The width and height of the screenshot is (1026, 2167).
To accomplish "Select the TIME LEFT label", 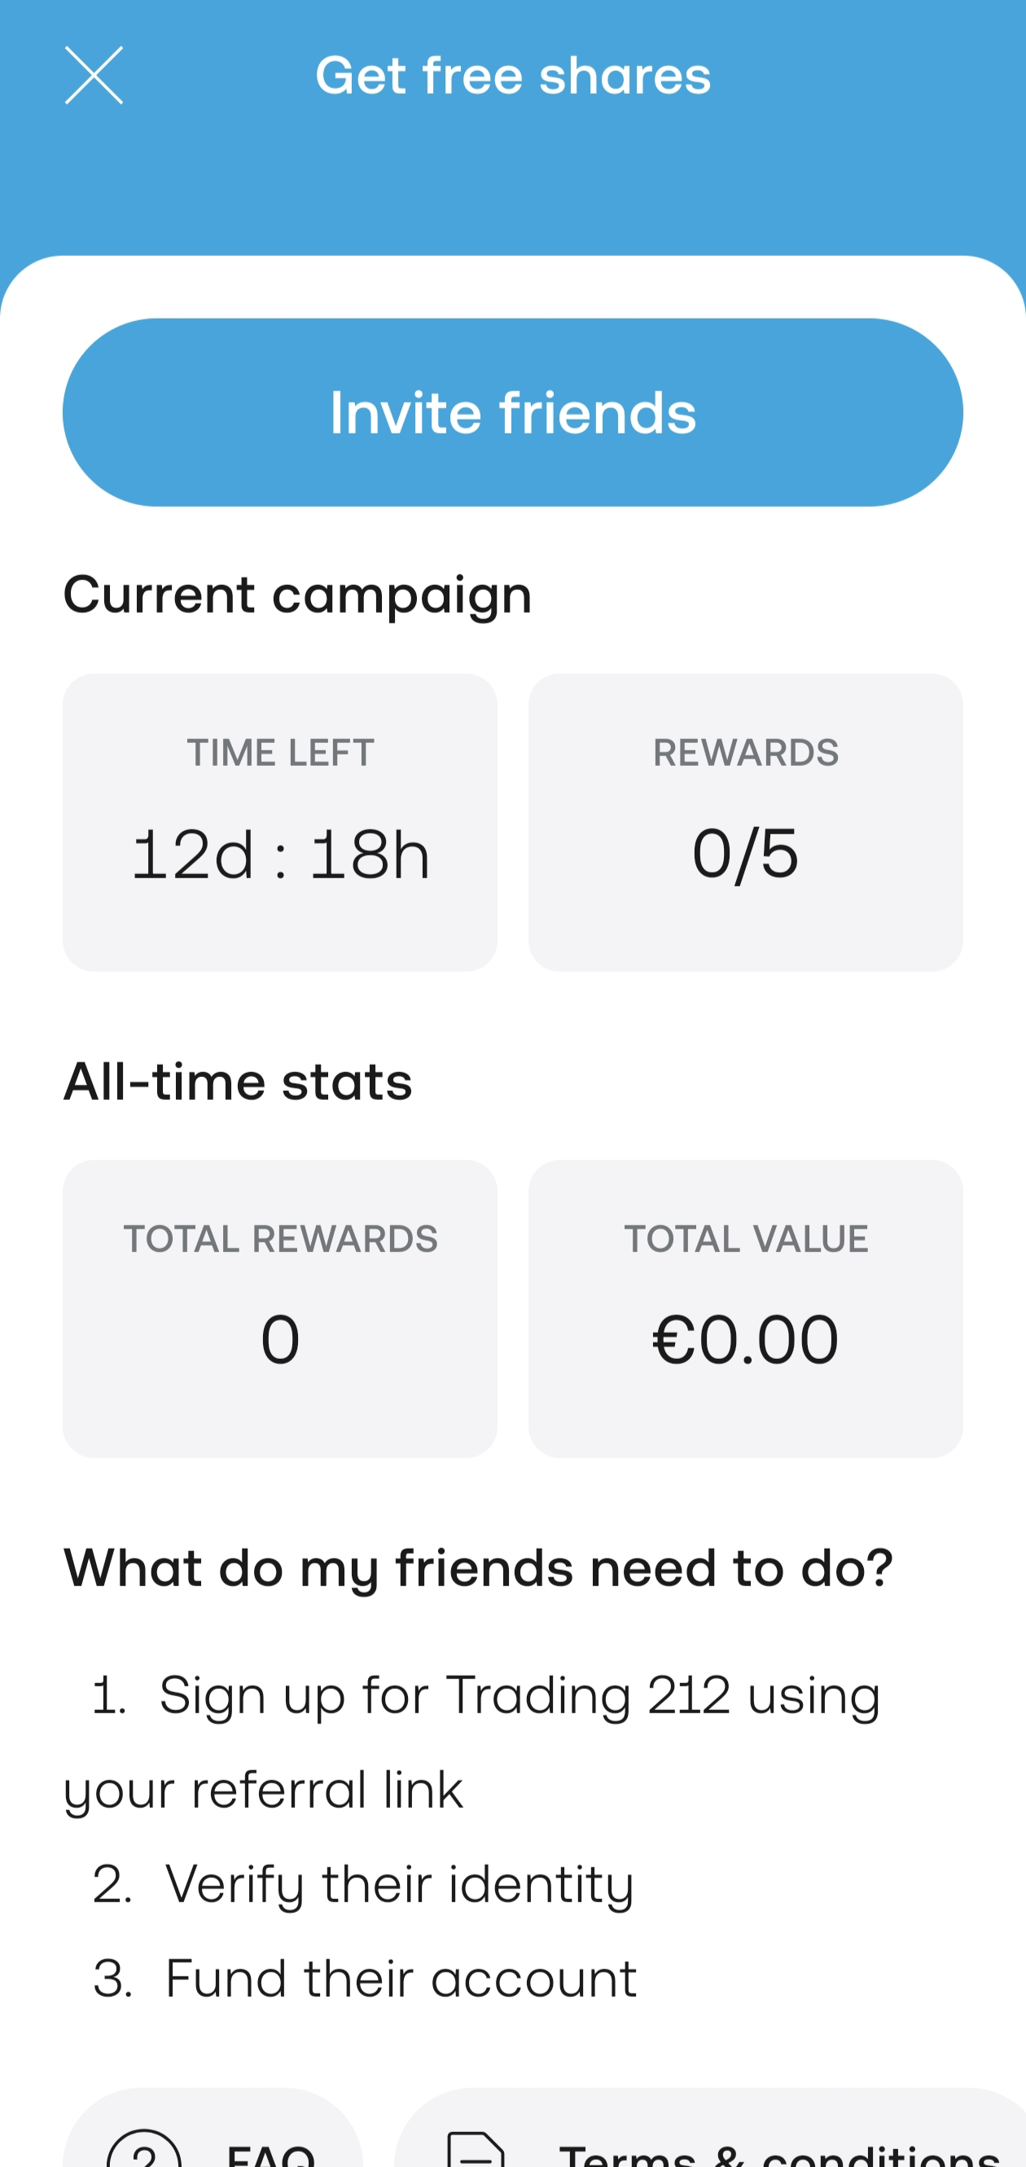I will [280, 753].
